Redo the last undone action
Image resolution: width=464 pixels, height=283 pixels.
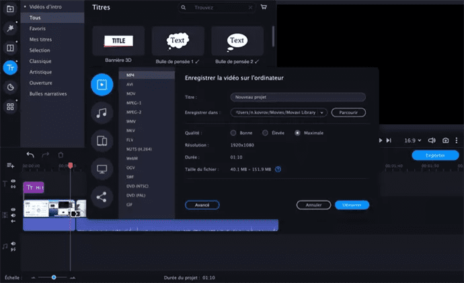[x=45, y=155]
